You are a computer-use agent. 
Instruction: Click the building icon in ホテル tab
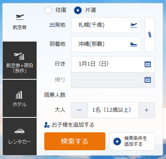point(19,95)
